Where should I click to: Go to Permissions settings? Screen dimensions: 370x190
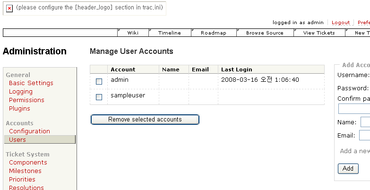coord(26,100)
